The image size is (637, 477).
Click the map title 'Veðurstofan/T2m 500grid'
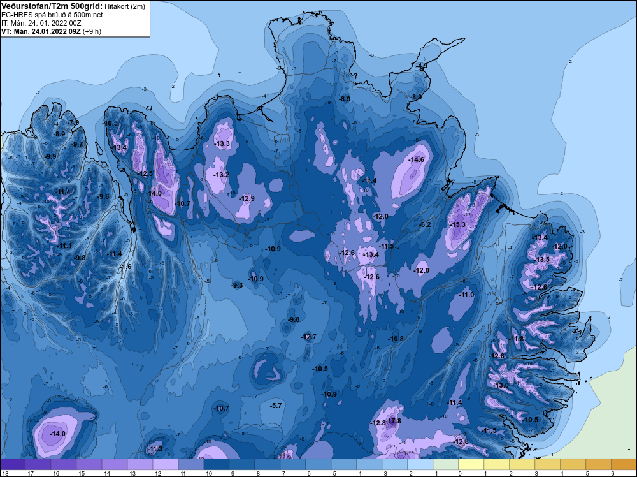[x=52, y=6]
